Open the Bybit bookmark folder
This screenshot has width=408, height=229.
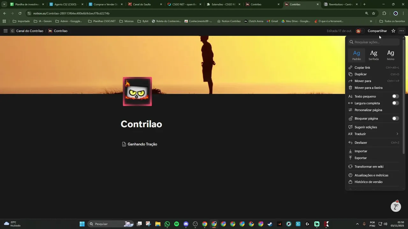143,21
